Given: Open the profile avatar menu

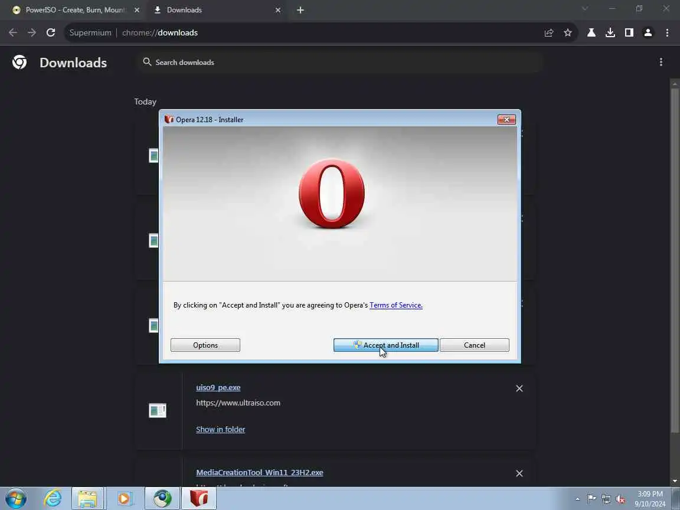Looking at the screenshot, I should coord(648,32).
